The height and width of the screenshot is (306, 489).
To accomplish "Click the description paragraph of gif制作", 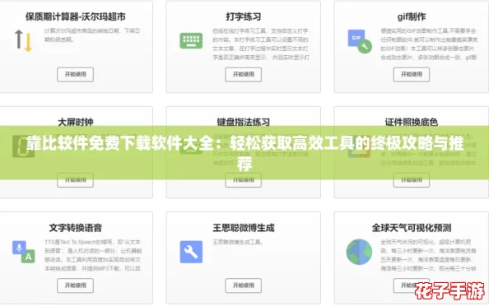I will pos(429,44).
